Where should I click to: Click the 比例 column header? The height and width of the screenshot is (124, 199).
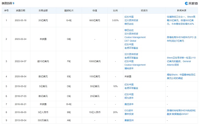pyautogui.click(x=115, y=10)
